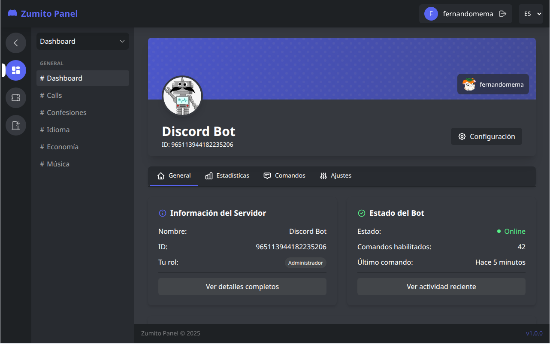Click the Último comando label
Viewport: 550px width, 344px height.
click(385, 262)
